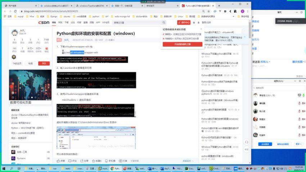Switch to the 百度一下 browser tab
This screenshot has width=306, height=172.
[127, 6]
